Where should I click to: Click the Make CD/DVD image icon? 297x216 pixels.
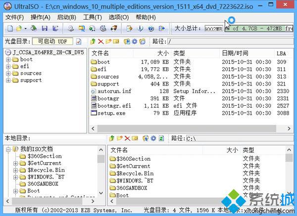tap(71, 29)
